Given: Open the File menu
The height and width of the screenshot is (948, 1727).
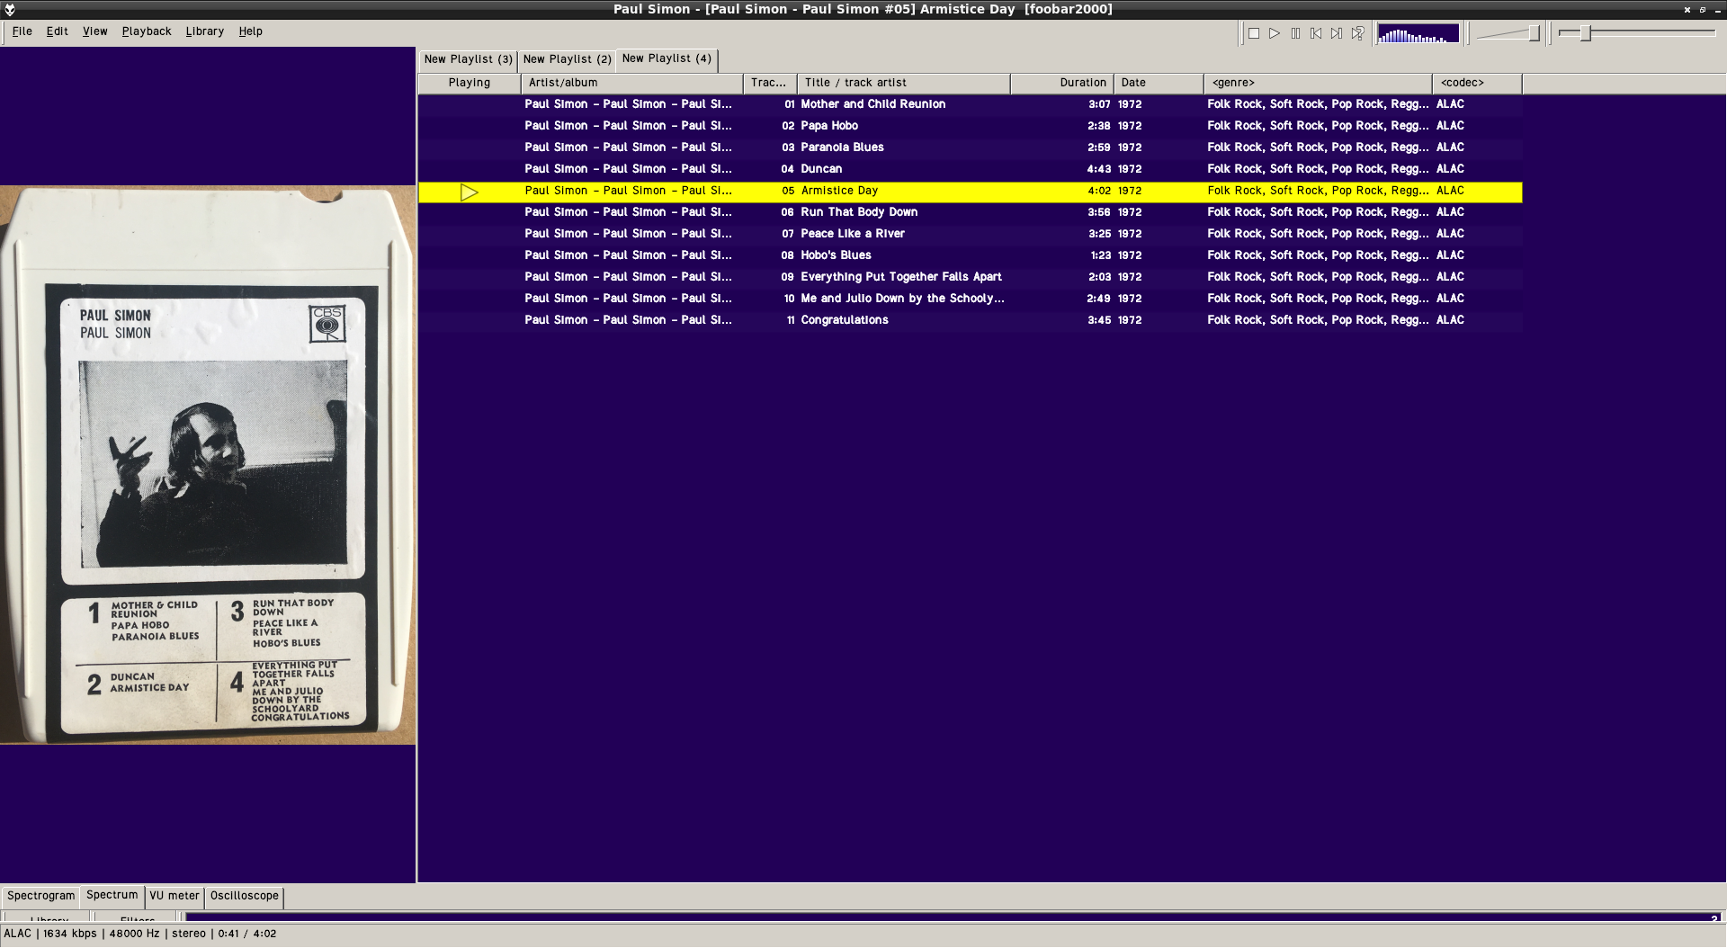Looking at the screenshot, I should click(22, 31).
